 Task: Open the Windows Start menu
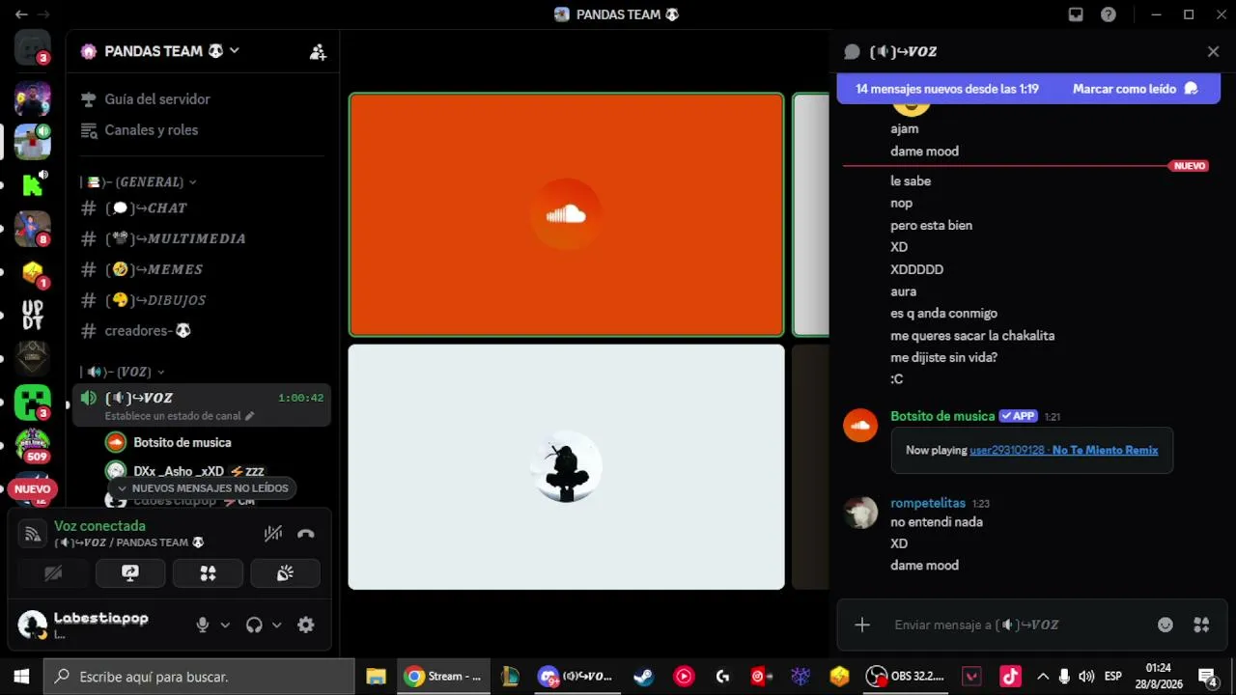(x=21, y=677)
